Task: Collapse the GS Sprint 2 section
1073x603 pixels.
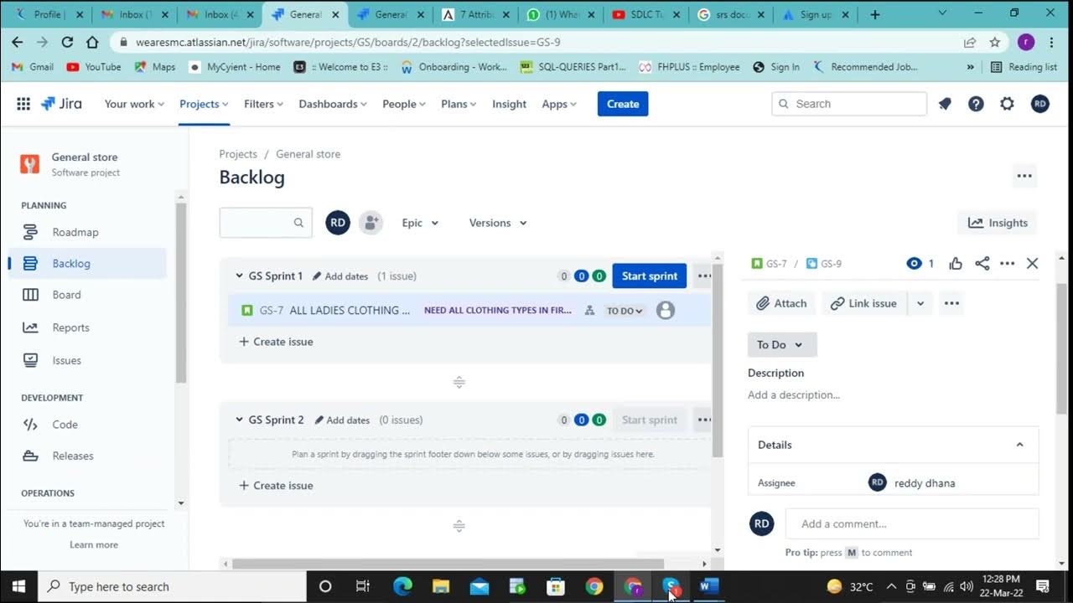Action: 239,420
